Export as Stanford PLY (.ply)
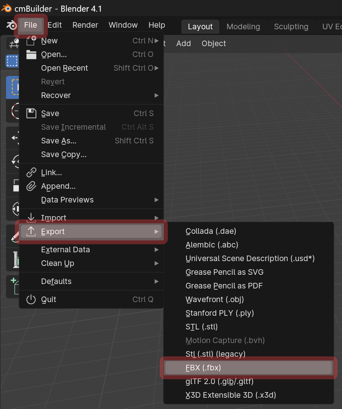This screenshot has width=342, height=409. (x=249, y=313)
